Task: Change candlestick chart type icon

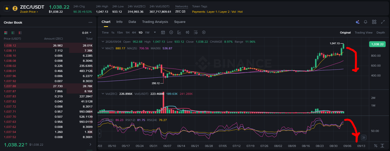Action: [x=187, y=32]
